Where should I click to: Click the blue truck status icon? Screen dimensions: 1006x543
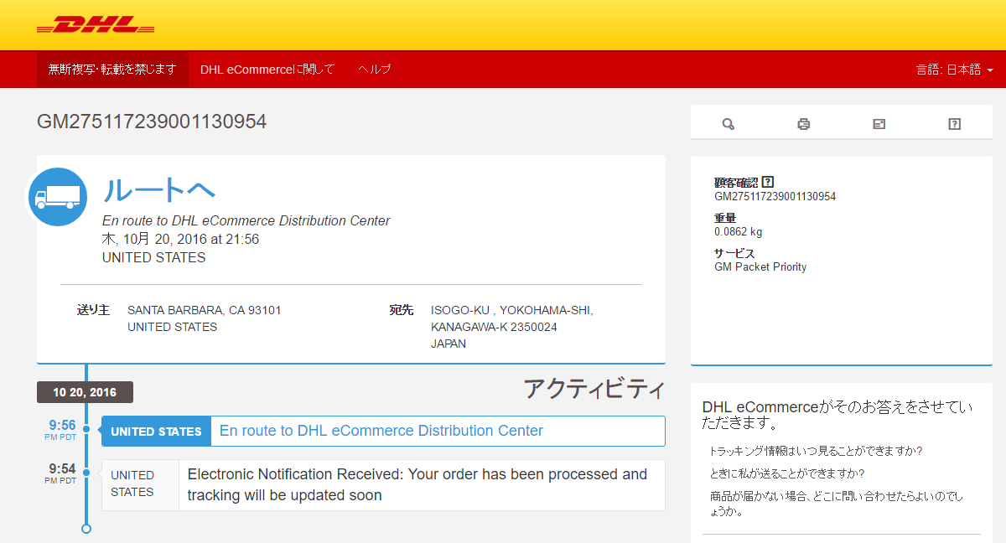click(x=58, y=197)
